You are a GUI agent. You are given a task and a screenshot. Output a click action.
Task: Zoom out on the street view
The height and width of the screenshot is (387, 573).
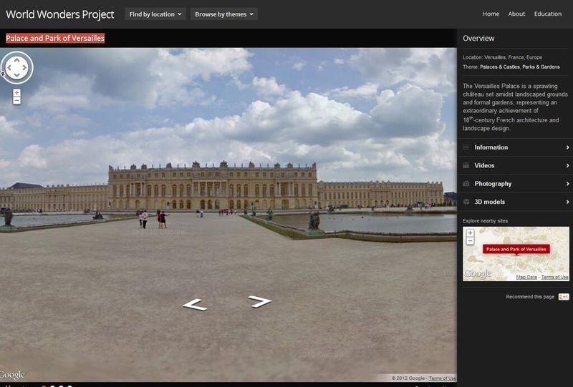click(16, 100)
